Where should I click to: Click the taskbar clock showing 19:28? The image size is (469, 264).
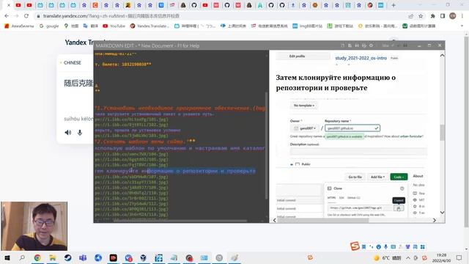click(441, 257)
